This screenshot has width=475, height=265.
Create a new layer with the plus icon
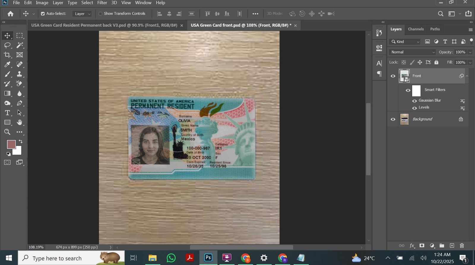tap(452, 245)
